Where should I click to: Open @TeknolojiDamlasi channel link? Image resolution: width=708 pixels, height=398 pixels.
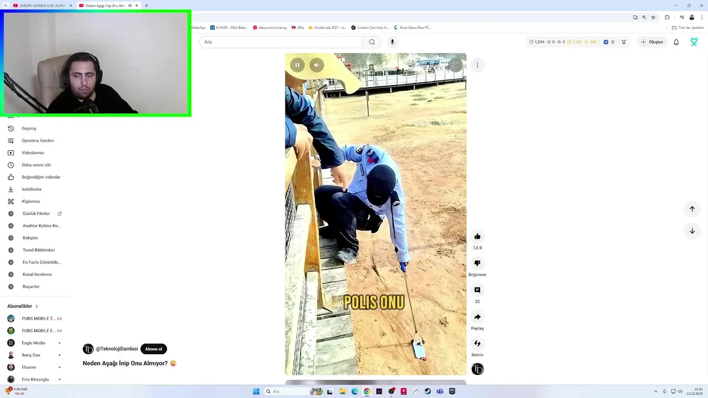point(117,349)
